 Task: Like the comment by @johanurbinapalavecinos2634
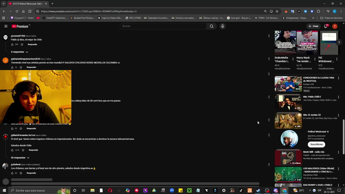(12, 67)
